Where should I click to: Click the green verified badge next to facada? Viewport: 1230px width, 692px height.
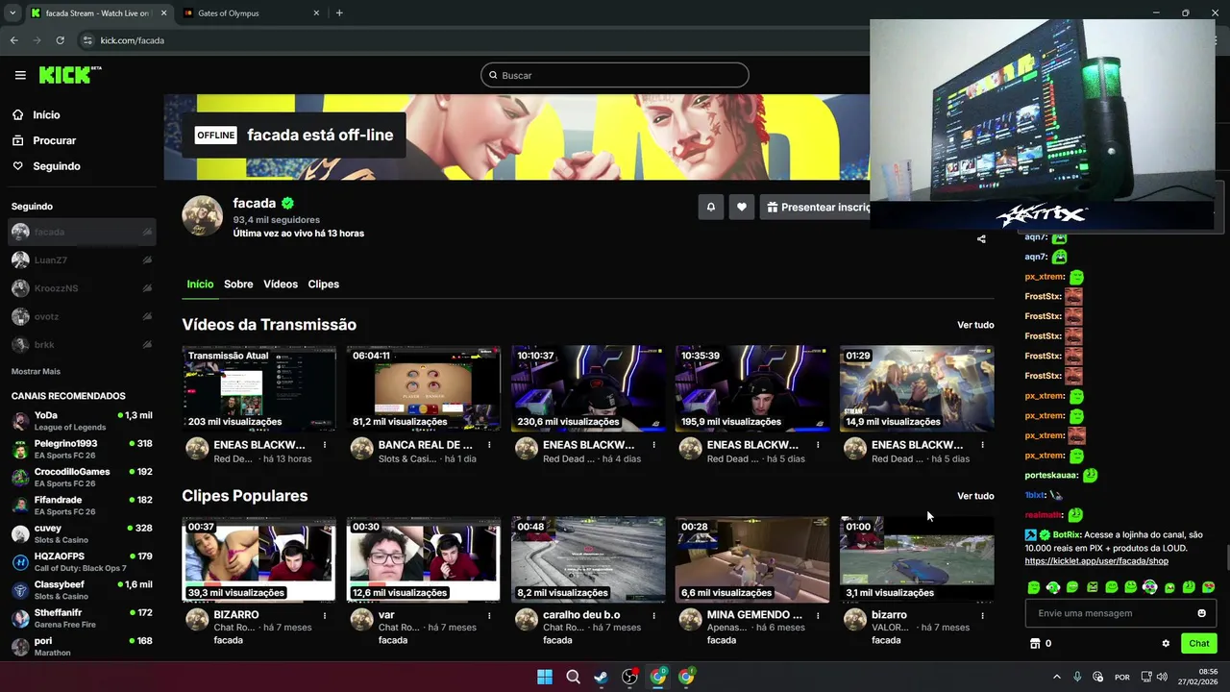pyautogui.click(x=287, y=204)
